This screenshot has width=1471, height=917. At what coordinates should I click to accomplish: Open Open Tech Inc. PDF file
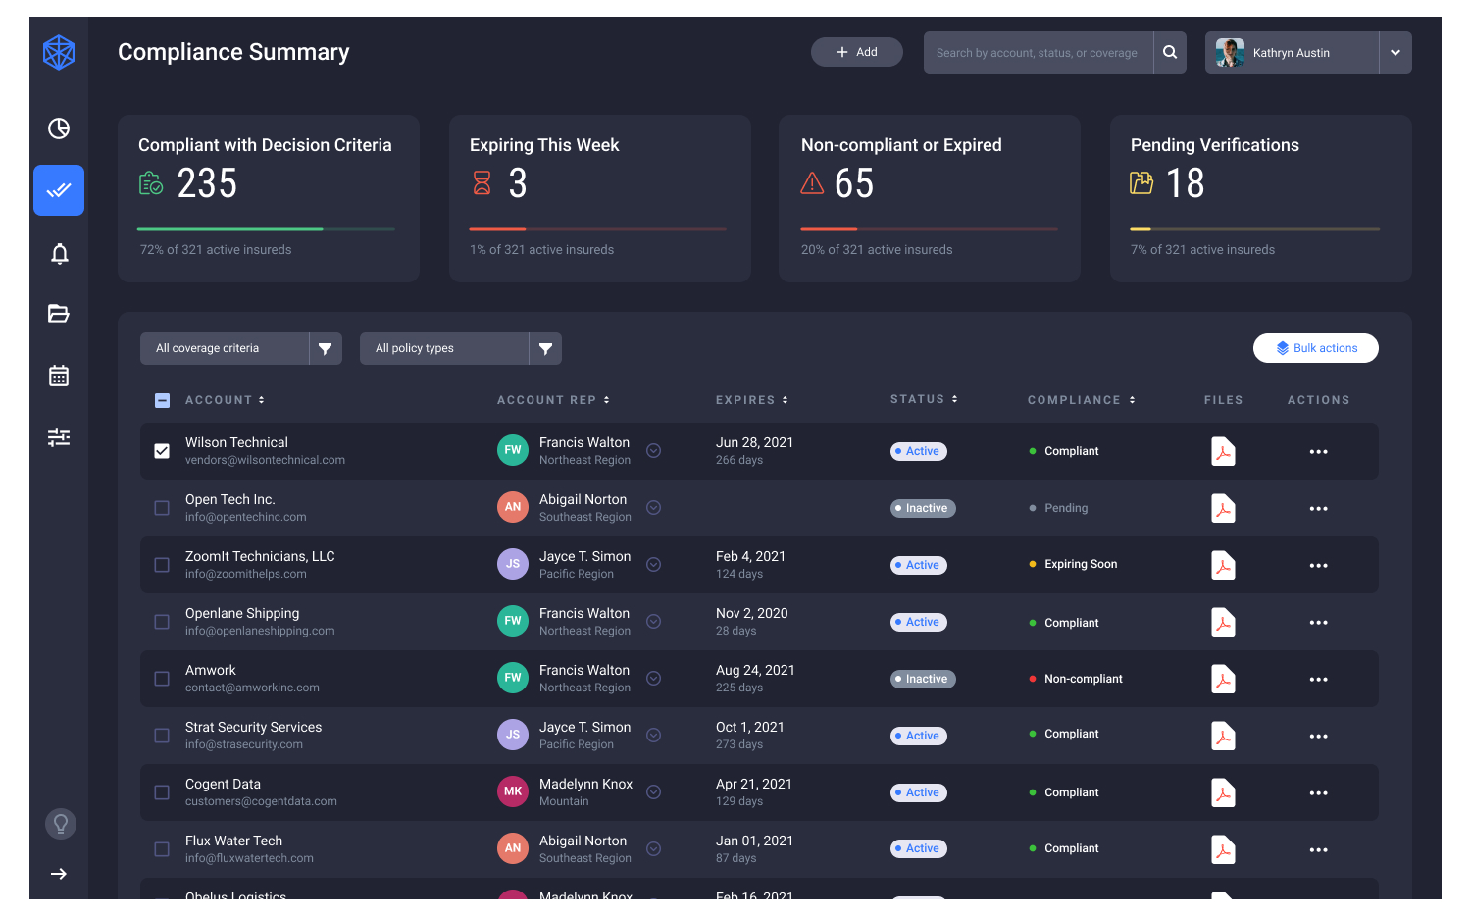1223,509
